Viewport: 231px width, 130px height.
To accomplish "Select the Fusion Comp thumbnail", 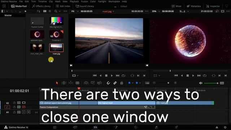I will click(37, 21).
